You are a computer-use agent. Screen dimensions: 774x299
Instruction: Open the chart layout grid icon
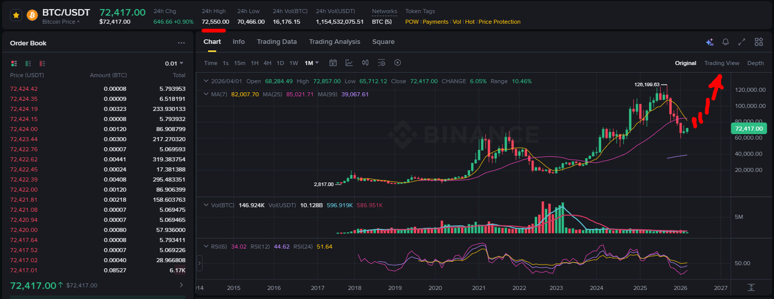point(758,42)
